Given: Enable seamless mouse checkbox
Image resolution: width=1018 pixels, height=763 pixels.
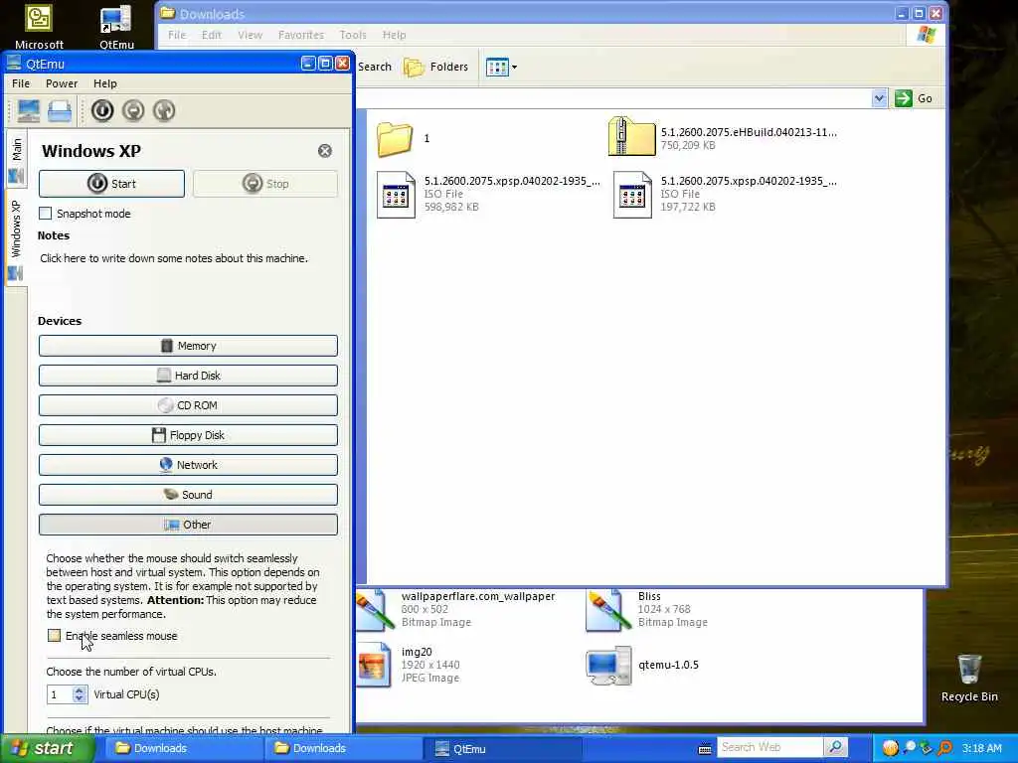Looking at the screenshot, I should coord(55,636).
